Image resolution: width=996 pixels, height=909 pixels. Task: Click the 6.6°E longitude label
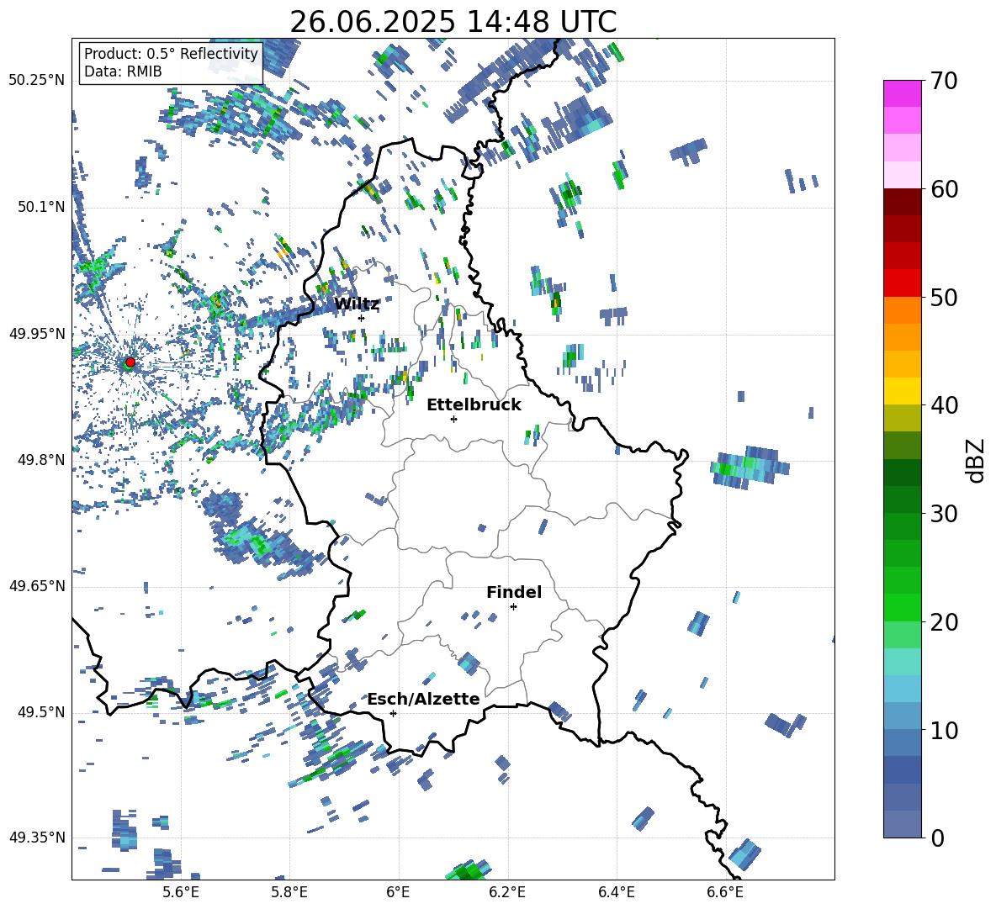coord(725,892)
